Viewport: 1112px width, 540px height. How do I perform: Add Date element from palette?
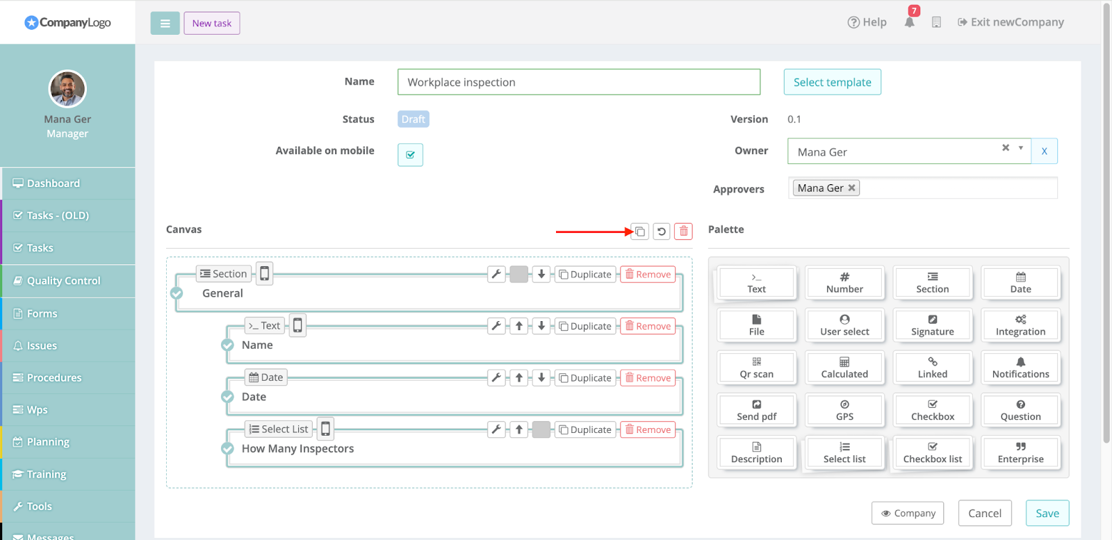pyautogui.click(x=1020, y=283)
